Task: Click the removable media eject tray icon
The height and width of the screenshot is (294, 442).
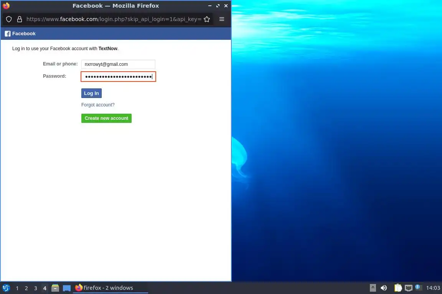Action: click(x=373, y=288)
